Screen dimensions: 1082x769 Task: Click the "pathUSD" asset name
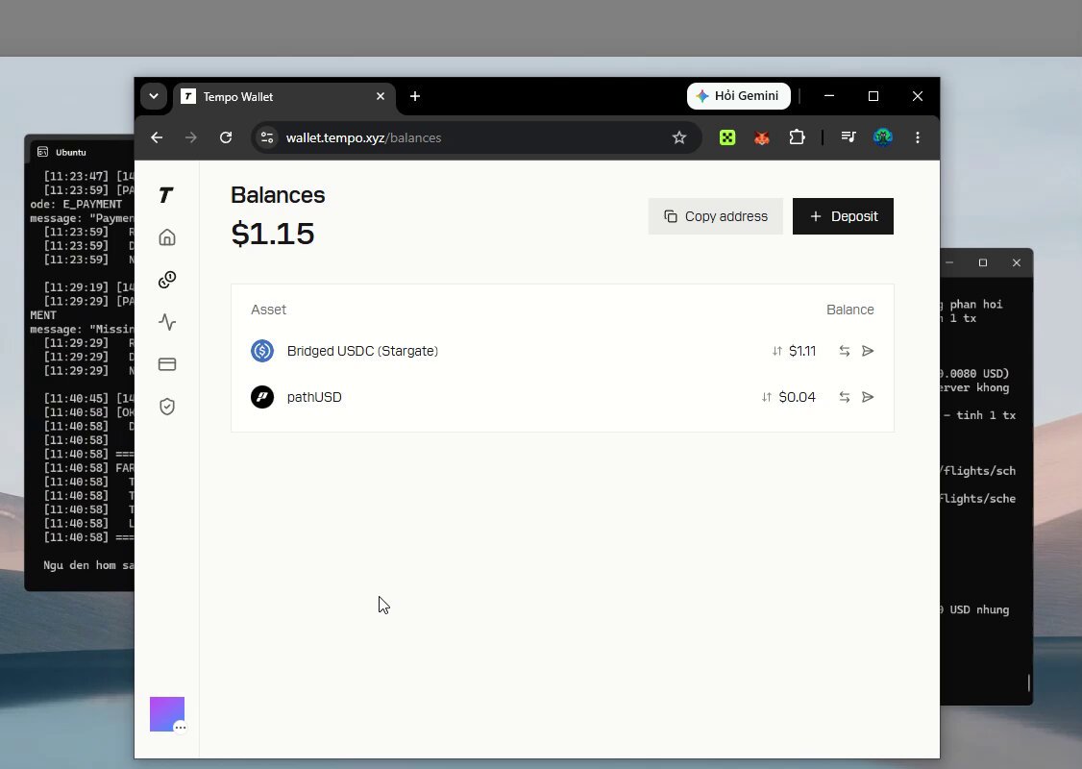314,397
